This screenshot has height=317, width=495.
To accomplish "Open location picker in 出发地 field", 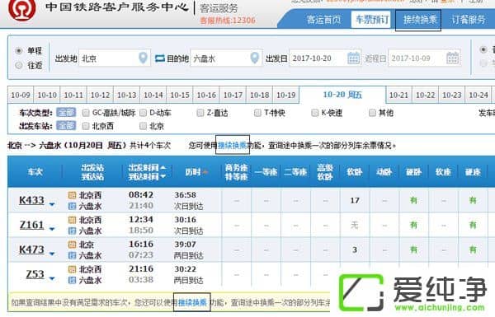I will point(143,58).
